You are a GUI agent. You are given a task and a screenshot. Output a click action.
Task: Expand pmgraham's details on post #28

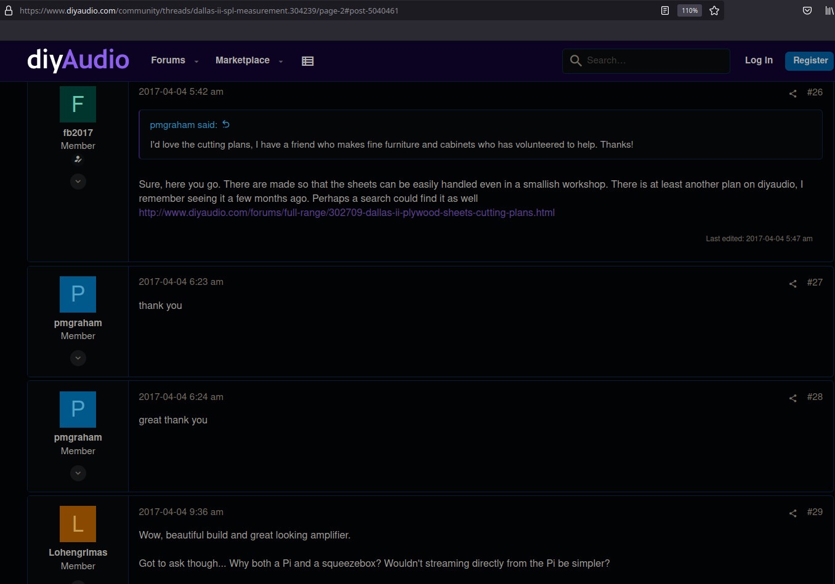(x=78, y=473)
